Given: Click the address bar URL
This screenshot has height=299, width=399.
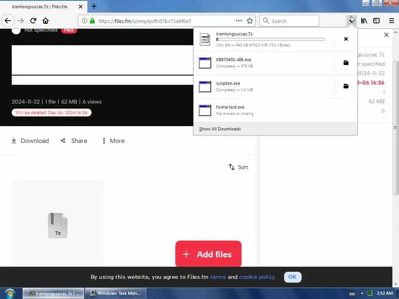Looking at the screenshot, I should 145,21.
